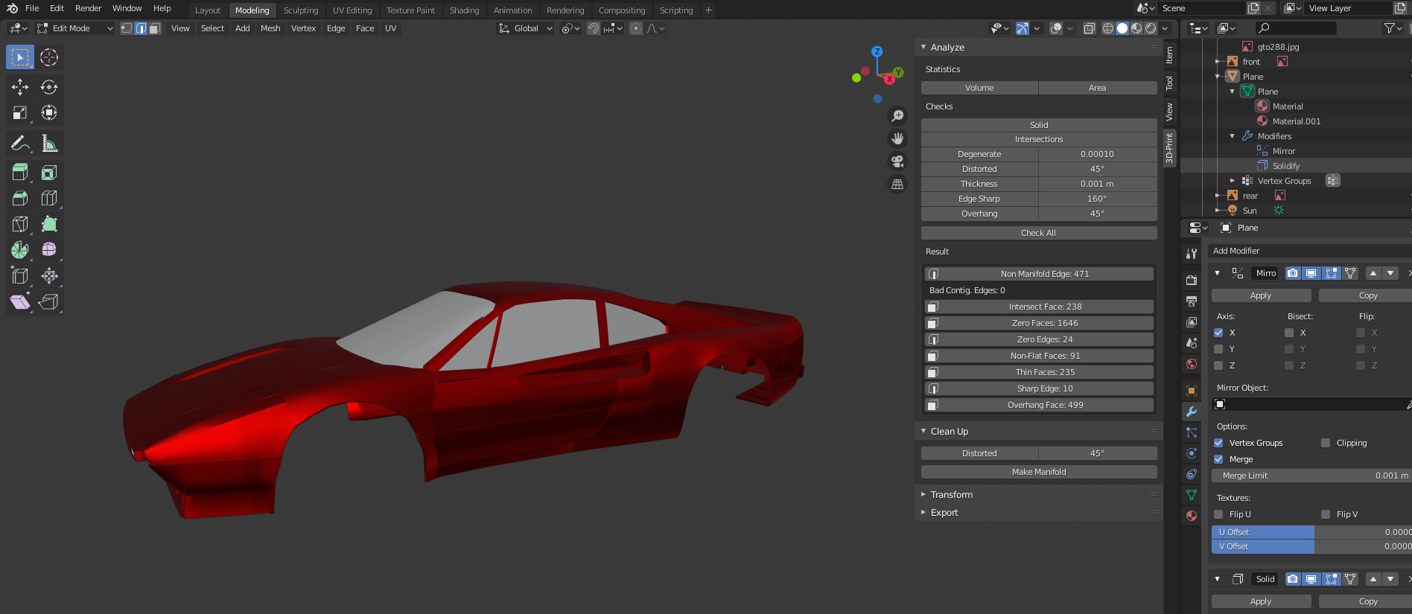Select the Annotate pencil tool

(20, 143)
